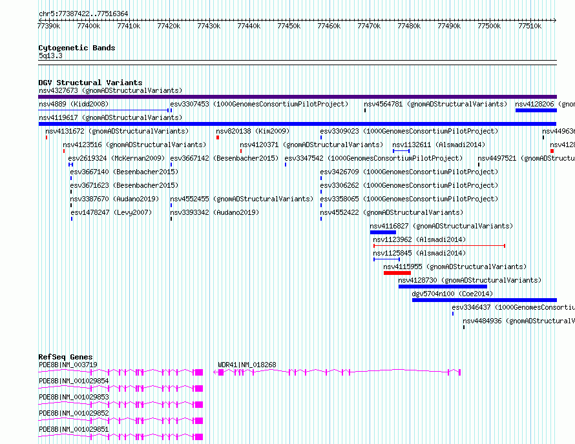Select the nsv4552422 variant label
Image resolution: width=575 pixels, height=444 pixels.
392,212
